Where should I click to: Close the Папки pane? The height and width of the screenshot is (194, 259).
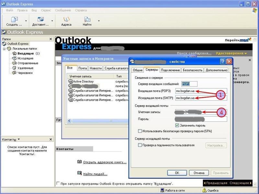pyautogui.click(x=51, y=39)
